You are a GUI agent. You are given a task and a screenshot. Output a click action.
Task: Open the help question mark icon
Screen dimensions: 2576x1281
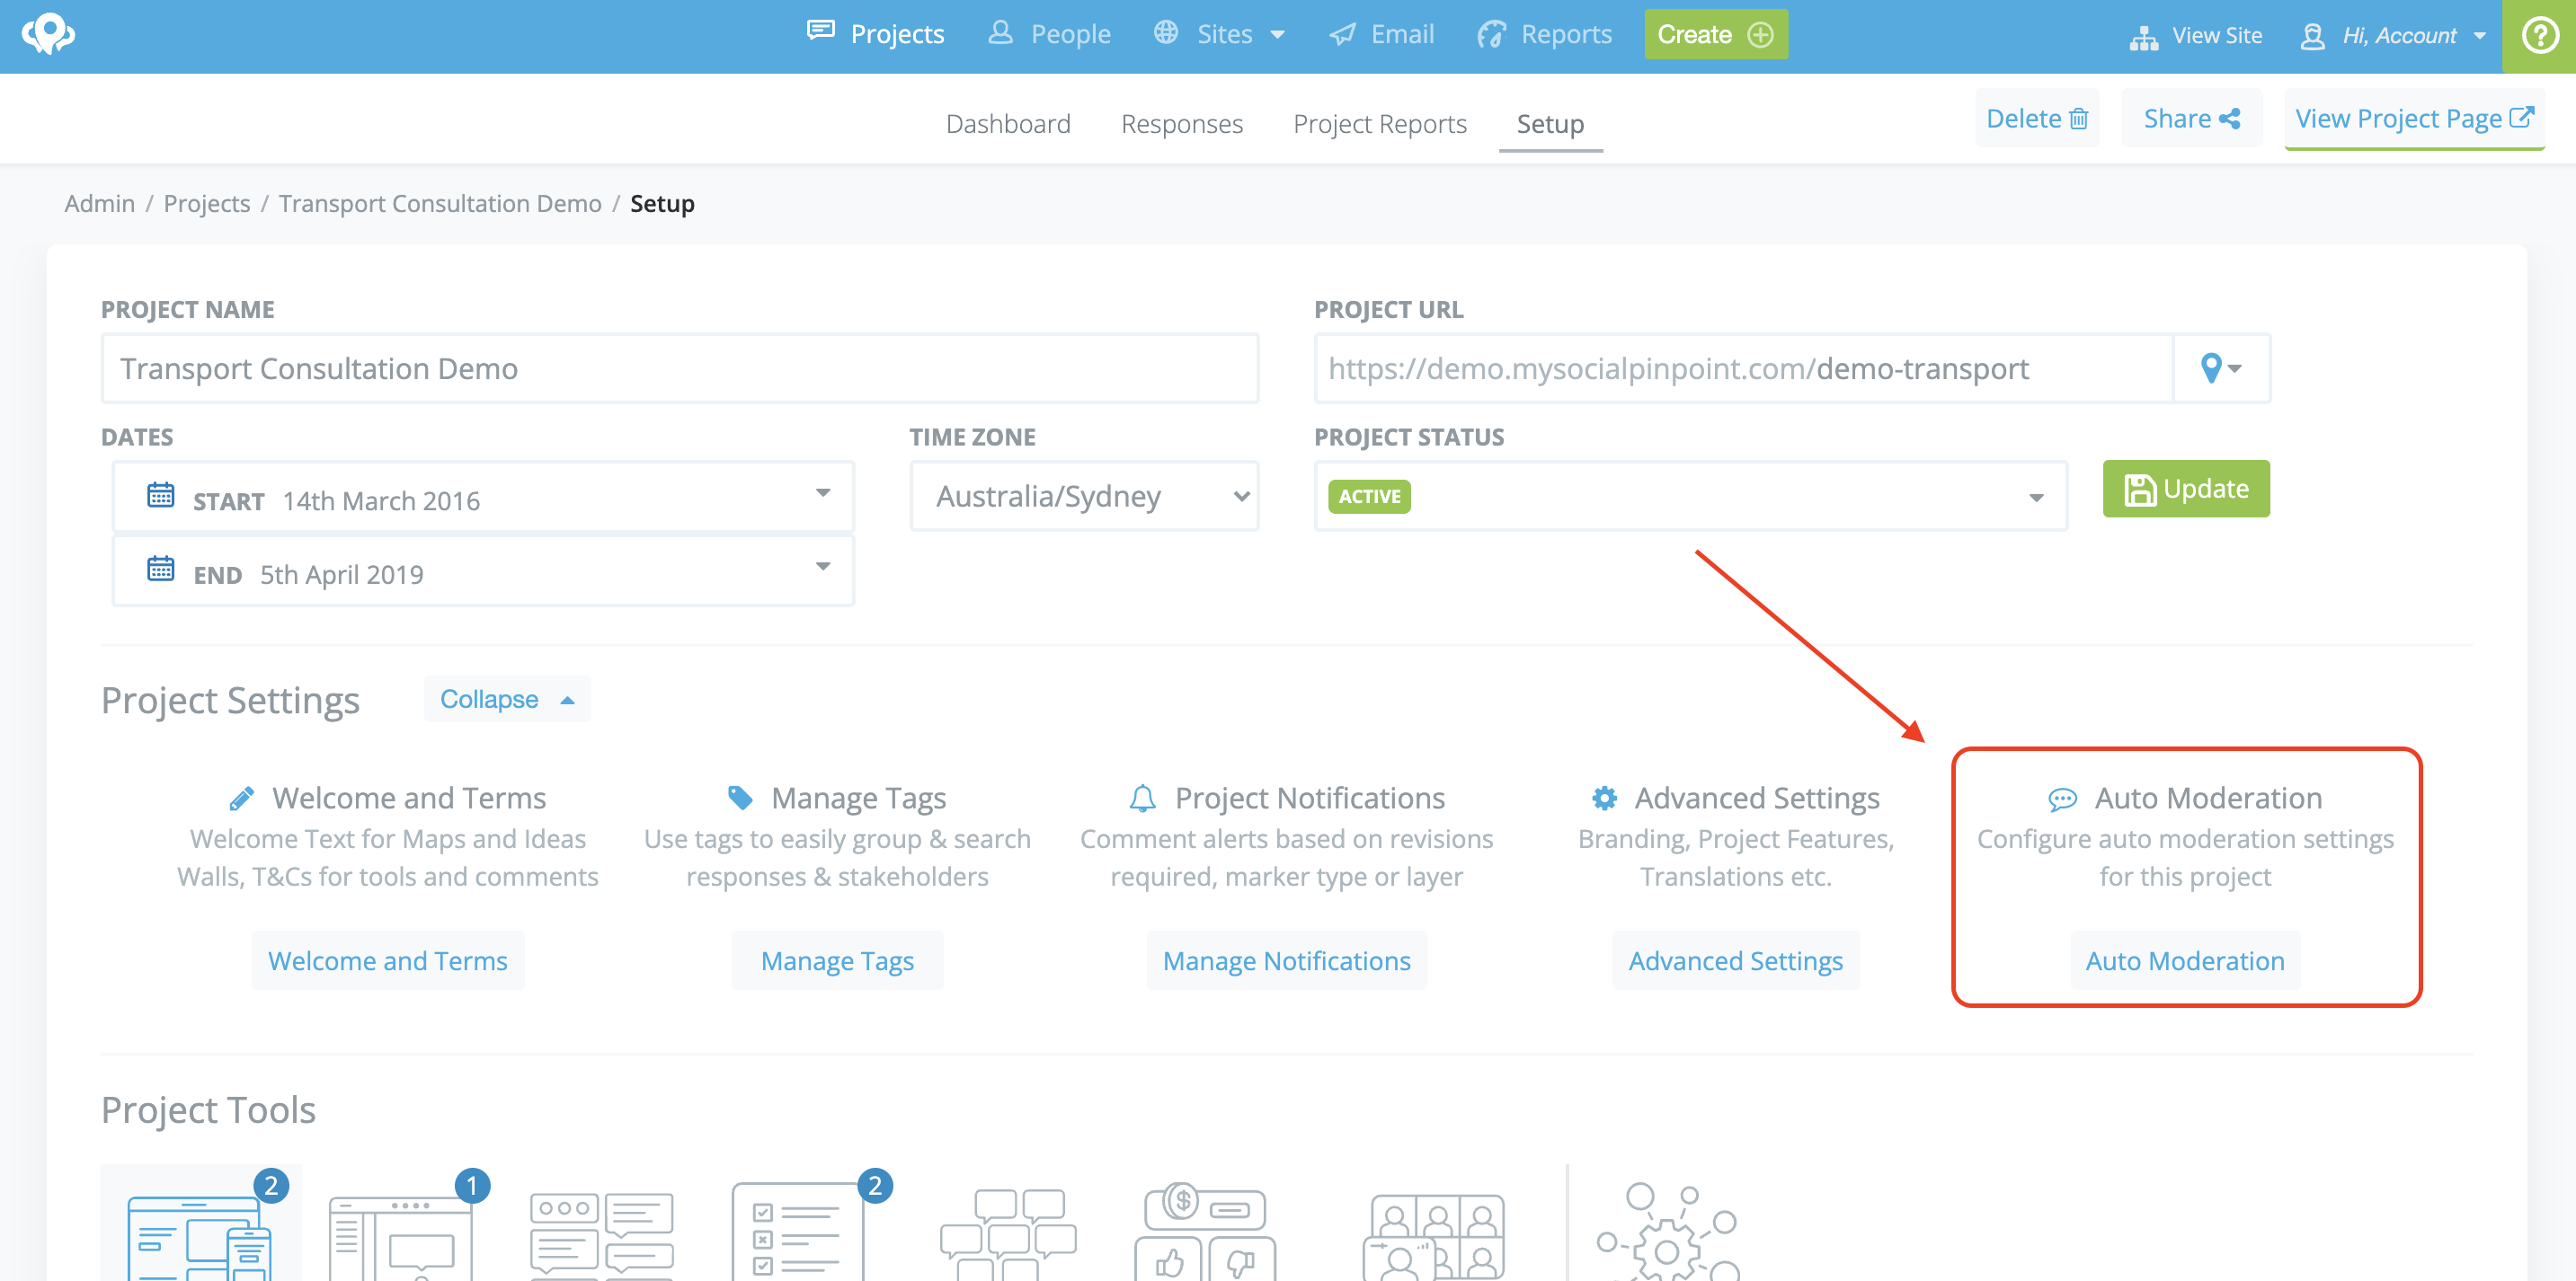tap(2539, 36)
